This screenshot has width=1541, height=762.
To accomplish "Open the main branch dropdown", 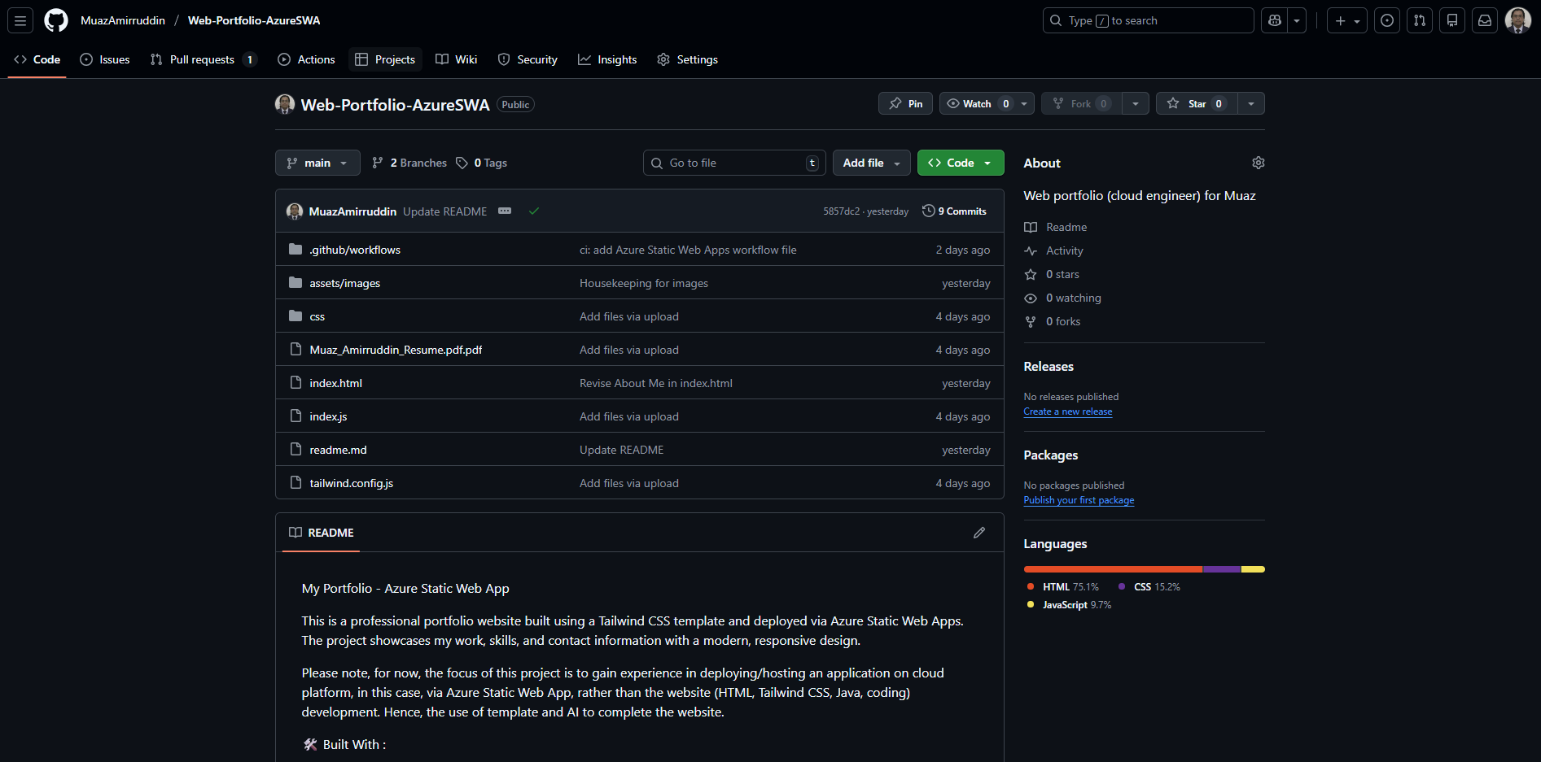I will (317, 163).
